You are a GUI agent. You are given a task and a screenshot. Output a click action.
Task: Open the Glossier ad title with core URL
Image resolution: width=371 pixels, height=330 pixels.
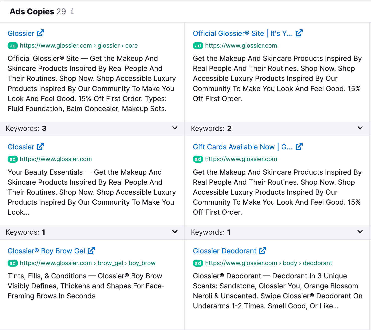pyautogui.click(x=21, y=33)
